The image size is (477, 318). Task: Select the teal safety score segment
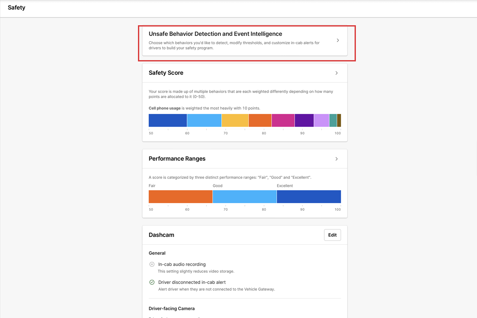333,120
